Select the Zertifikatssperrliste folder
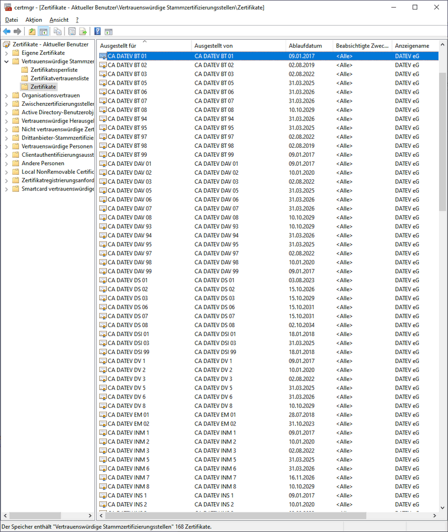Viewport: 448px width, 532px height. click(x=54, y=70)
